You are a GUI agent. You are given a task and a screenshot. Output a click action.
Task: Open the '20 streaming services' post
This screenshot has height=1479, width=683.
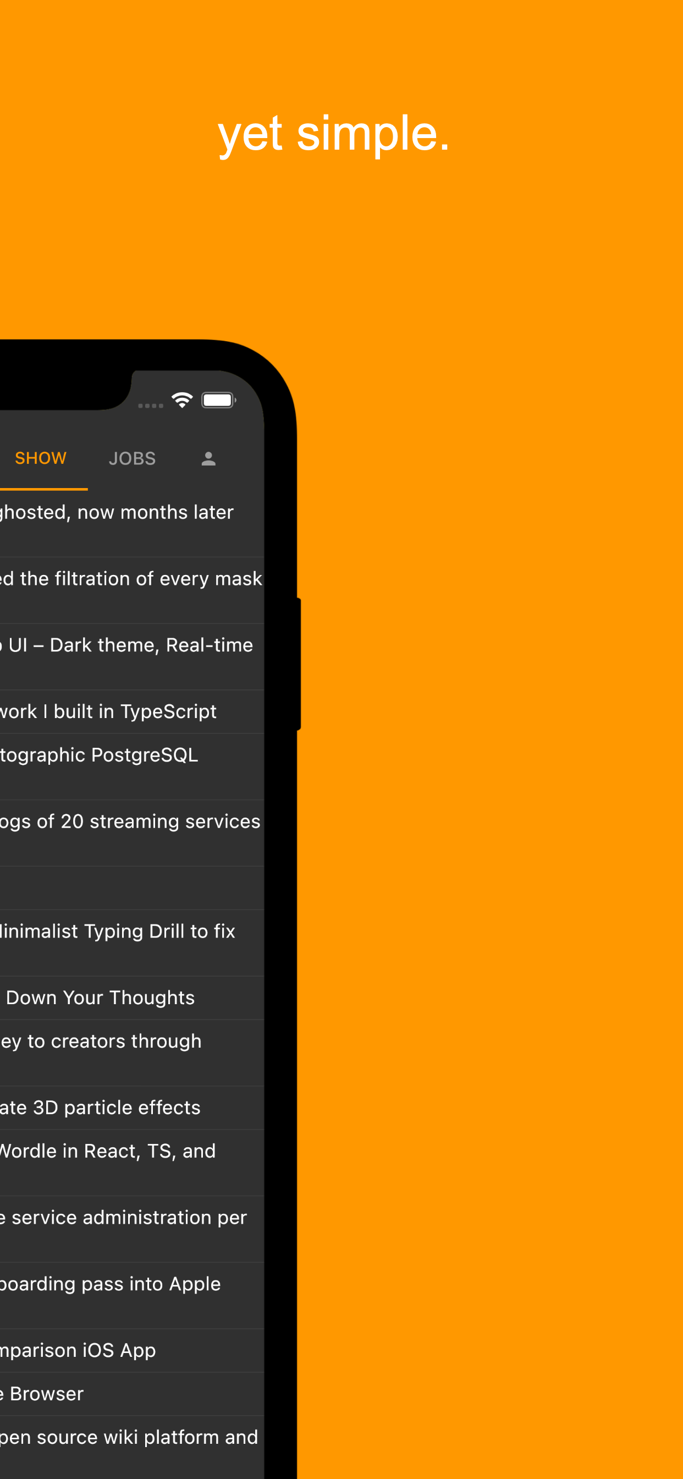point(130,821)
